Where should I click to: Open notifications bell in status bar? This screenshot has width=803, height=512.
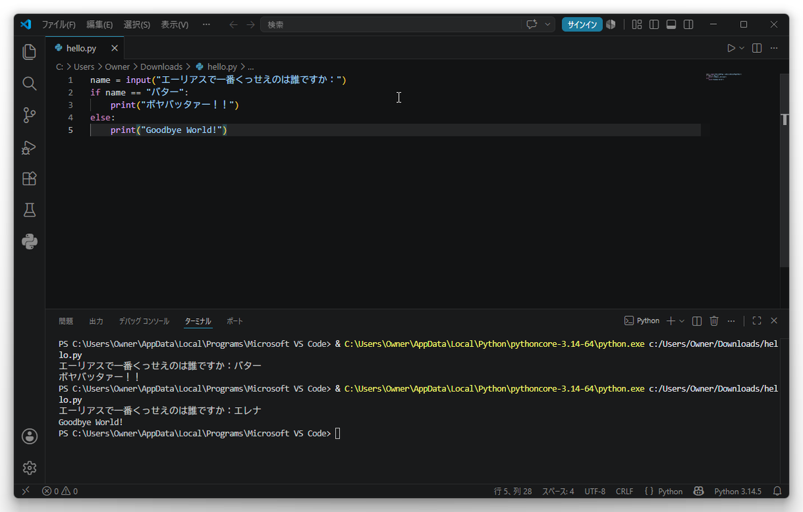(778, 491)
